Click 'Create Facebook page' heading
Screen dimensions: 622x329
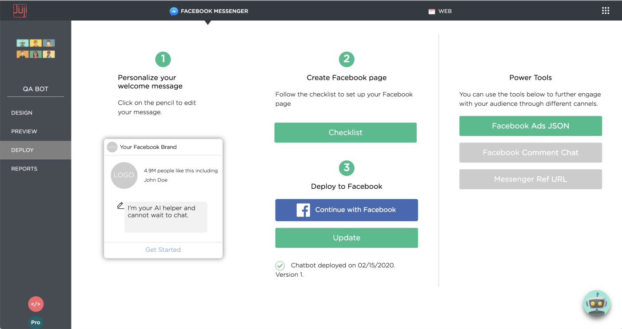coord(347,78)
